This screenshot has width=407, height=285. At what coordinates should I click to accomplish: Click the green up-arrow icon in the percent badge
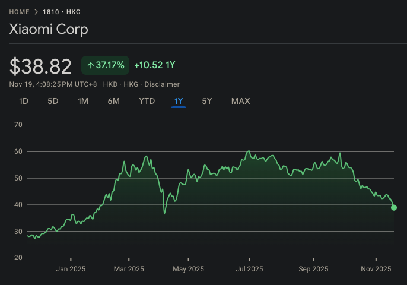(90, 65)
